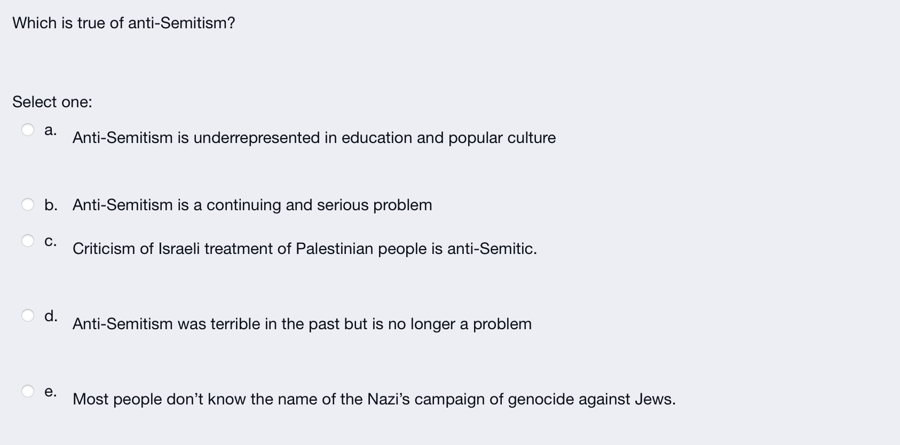This screenshot has width=900, height=445.
Task: Click answer text about criticism of Israeli treatment
Action: (x=304, y=249)
